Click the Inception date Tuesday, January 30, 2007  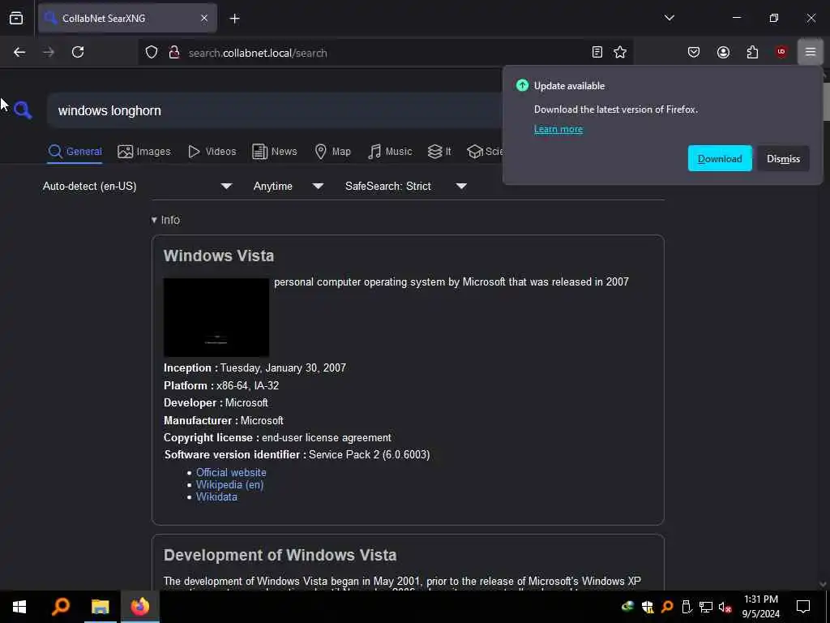click(x=283, y=367)
